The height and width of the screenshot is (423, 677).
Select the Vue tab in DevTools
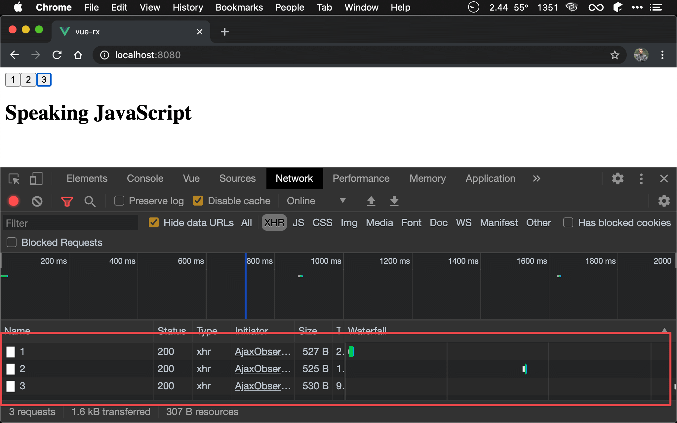(191, 178)
